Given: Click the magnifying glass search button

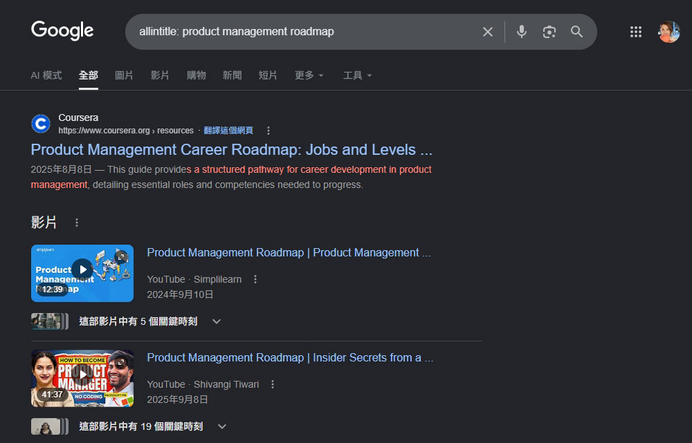Looking at the screenshot, I should [577, 32].
